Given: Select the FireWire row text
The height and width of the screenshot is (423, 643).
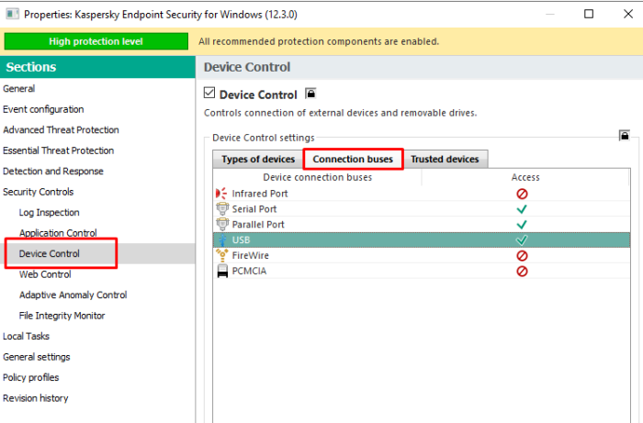Looking at the screenshot, I should pyautogui.click(x=251, y=255).
